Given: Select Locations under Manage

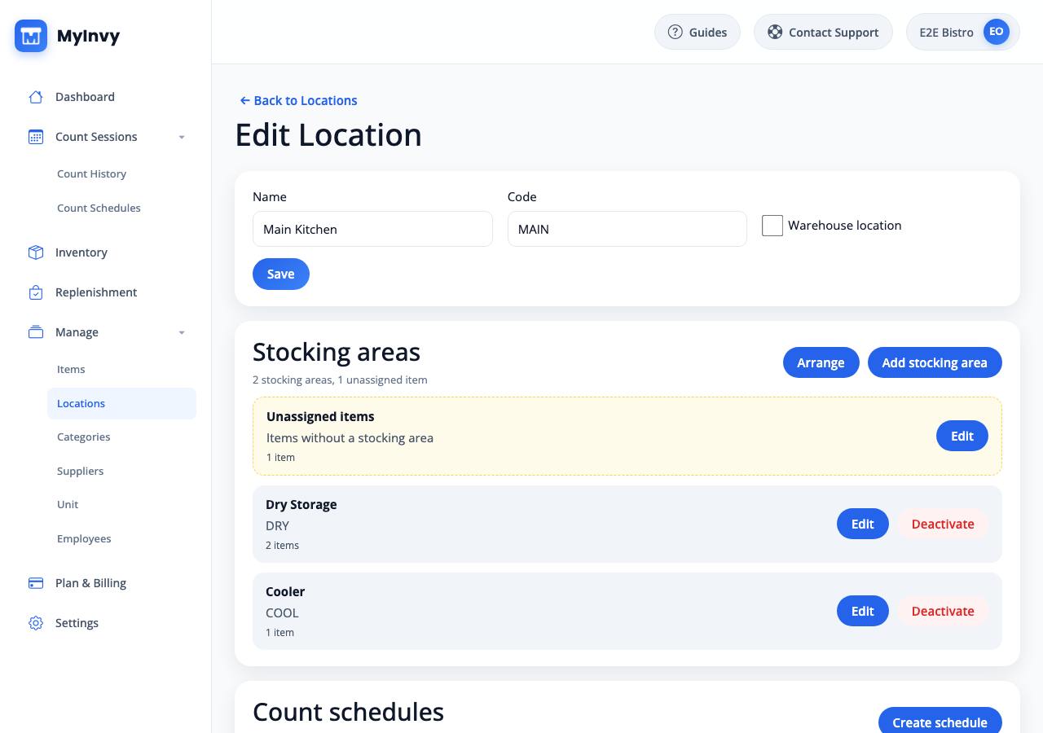Looking at the screenshot, I should pyautogui.click(x=121, y=404).
